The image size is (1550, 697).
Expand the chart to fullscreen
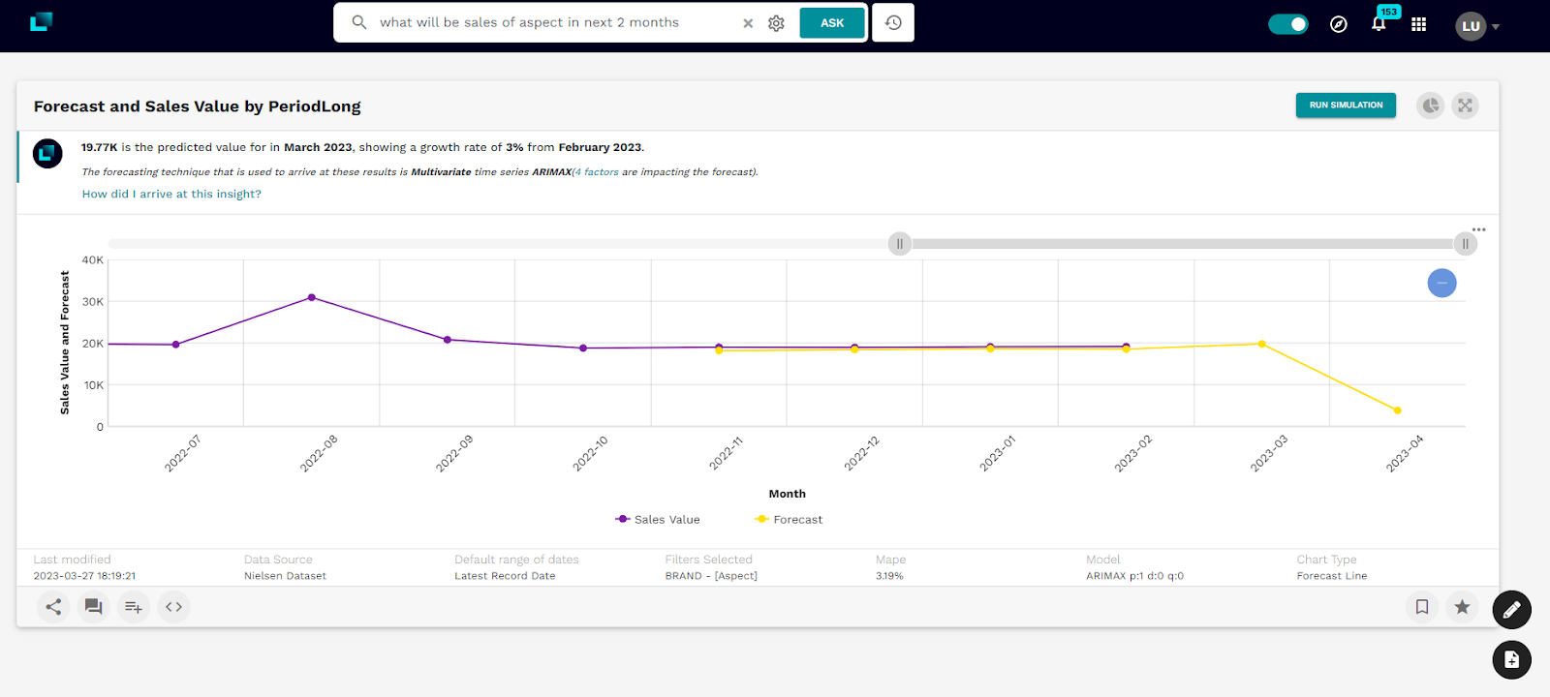[x=1465, y=106]
